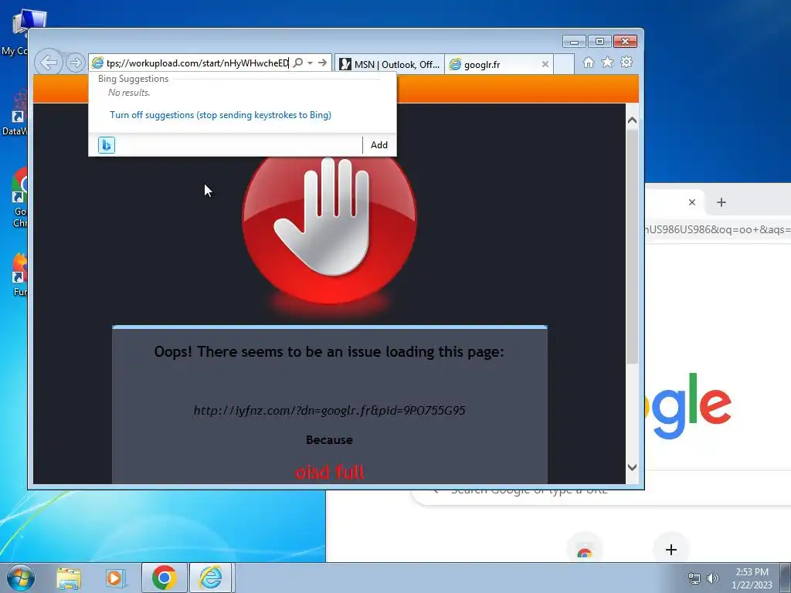Click the search magnifier in the address bar
Screen dimensions: 791x593
pyautogui.click(x=297, y=63)
